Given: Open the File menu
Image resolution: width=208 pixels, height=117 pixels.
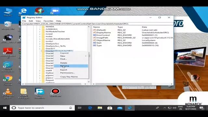Looking at the screenshot, I should click(24, 21).
